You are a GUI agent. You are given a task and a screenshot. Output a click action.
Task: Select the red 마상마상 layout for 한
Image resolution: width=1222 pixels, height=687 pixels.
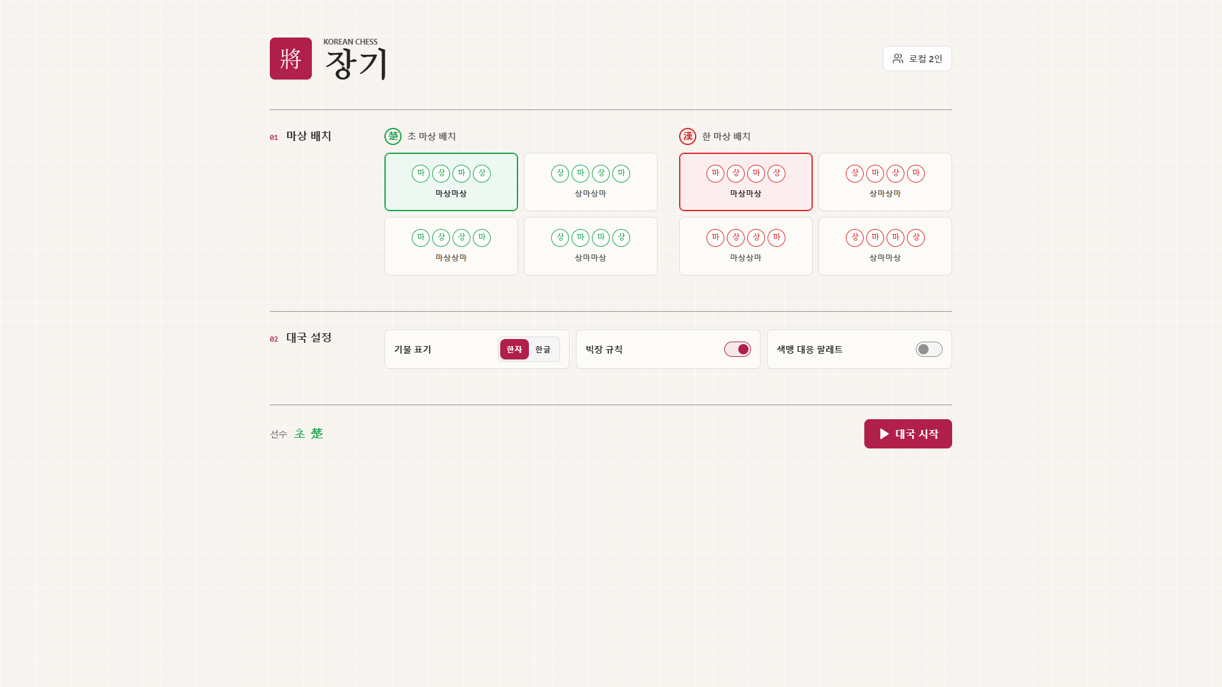[746, 182]
